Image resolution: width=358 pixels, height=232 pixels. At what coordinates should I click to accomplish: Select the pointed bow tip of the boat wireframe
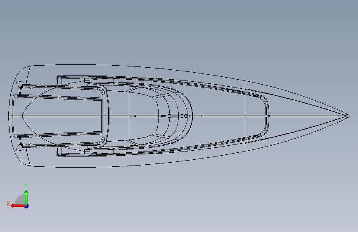(x=348, y=116)
